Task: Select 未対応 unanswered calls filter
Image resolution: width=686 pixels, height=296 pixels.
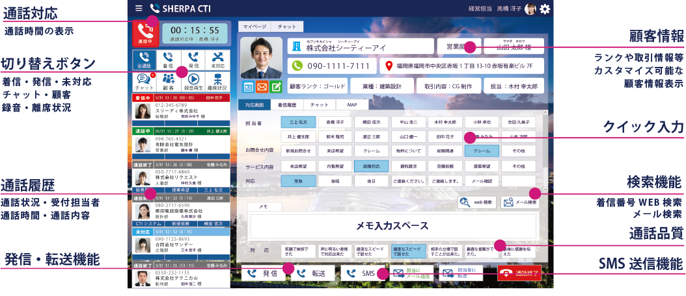Action: pos(219,60)
